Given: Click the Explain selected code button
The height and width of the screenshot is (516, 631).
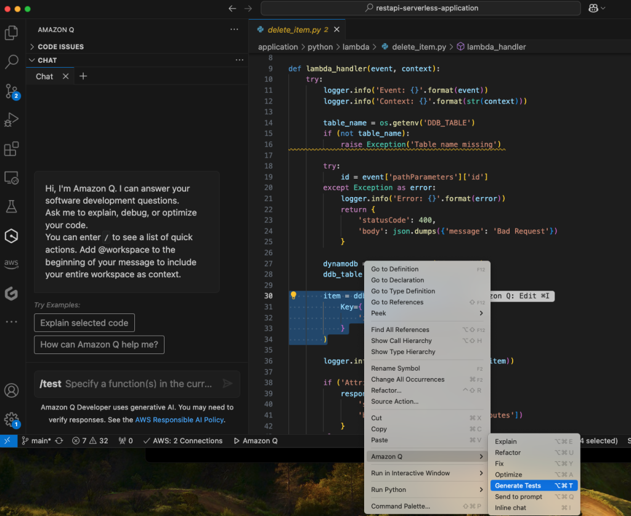Looking at the screenshot, I should [x=84, y=323].
